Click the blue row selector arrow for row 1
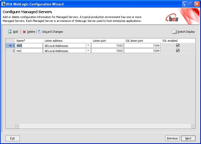This screenshot has height=144, width=201. pyautogui.click(x=10, y=46)
